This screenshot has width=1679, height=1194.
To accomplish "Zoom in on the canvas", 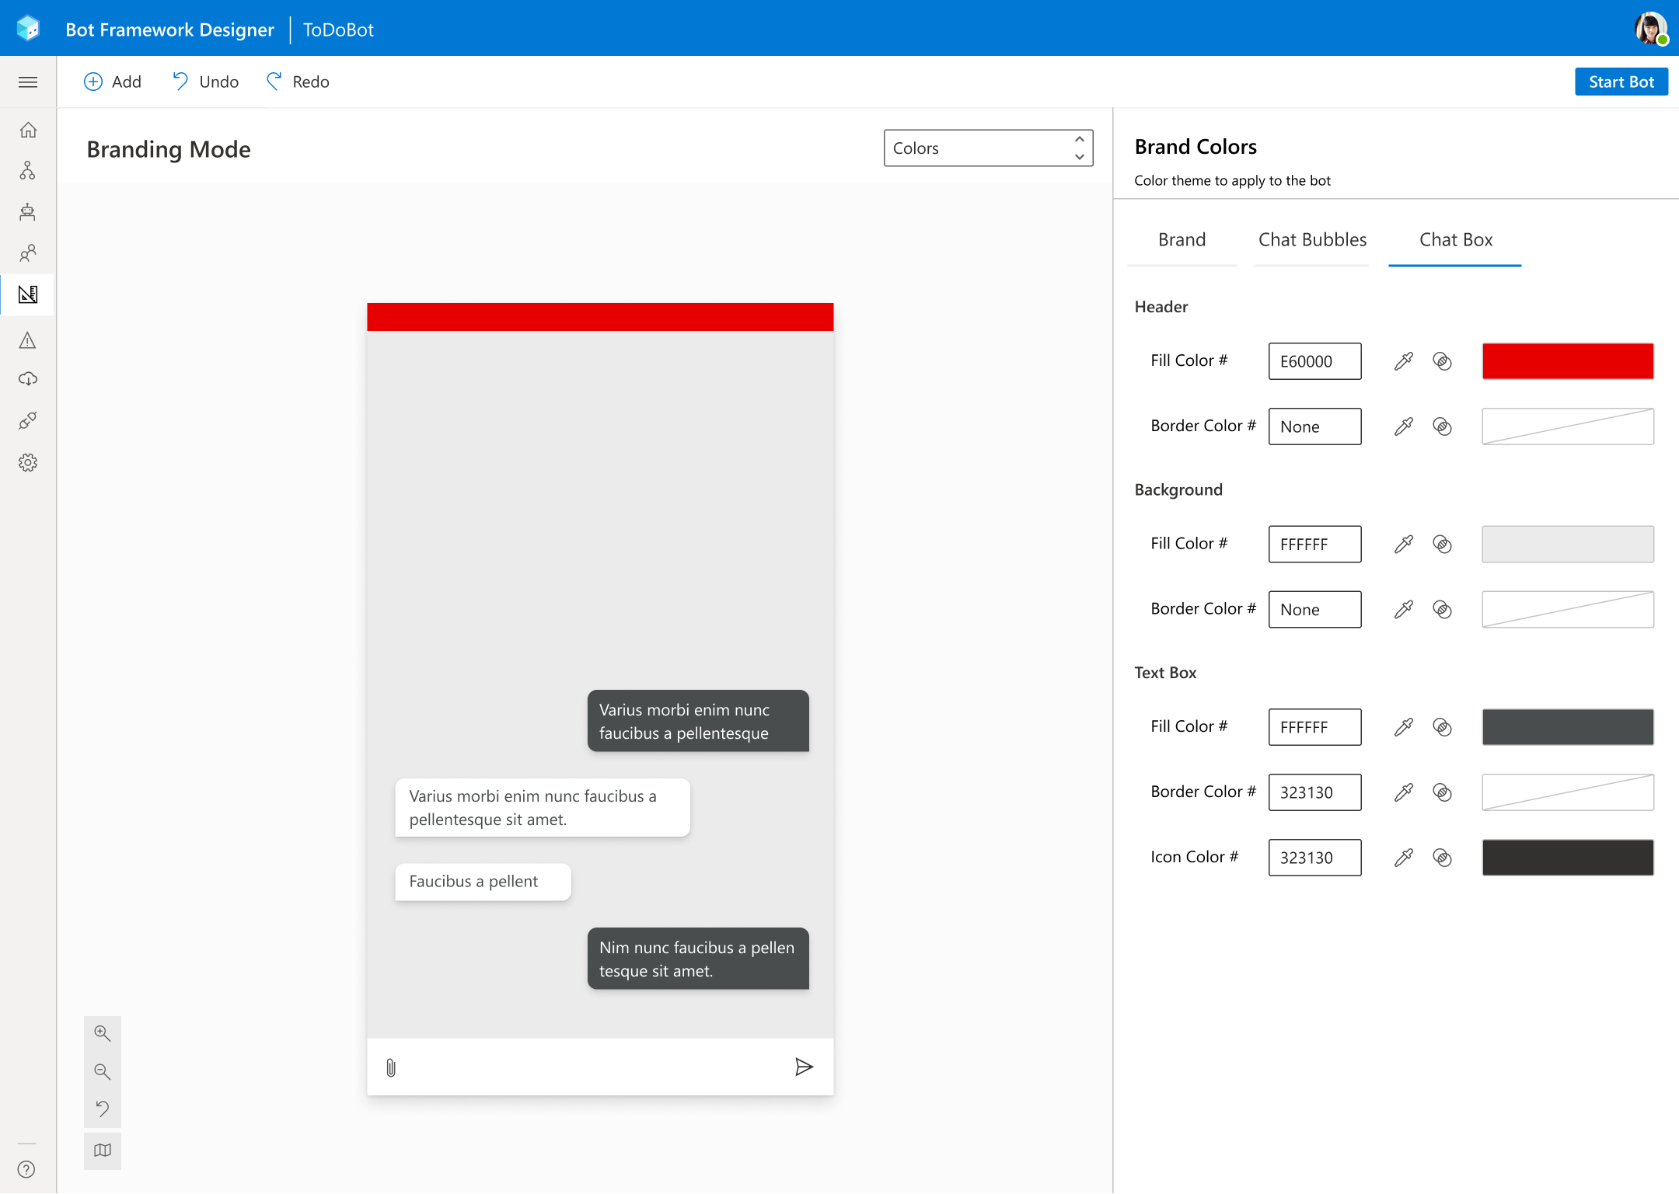I will 103,1033.
